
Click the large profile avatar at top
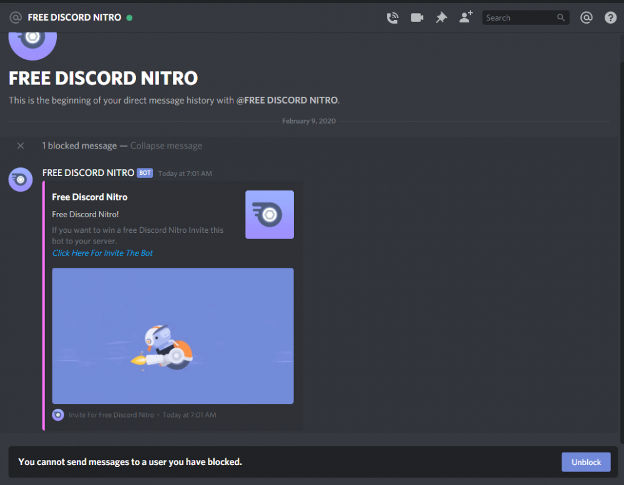point(32,44)
